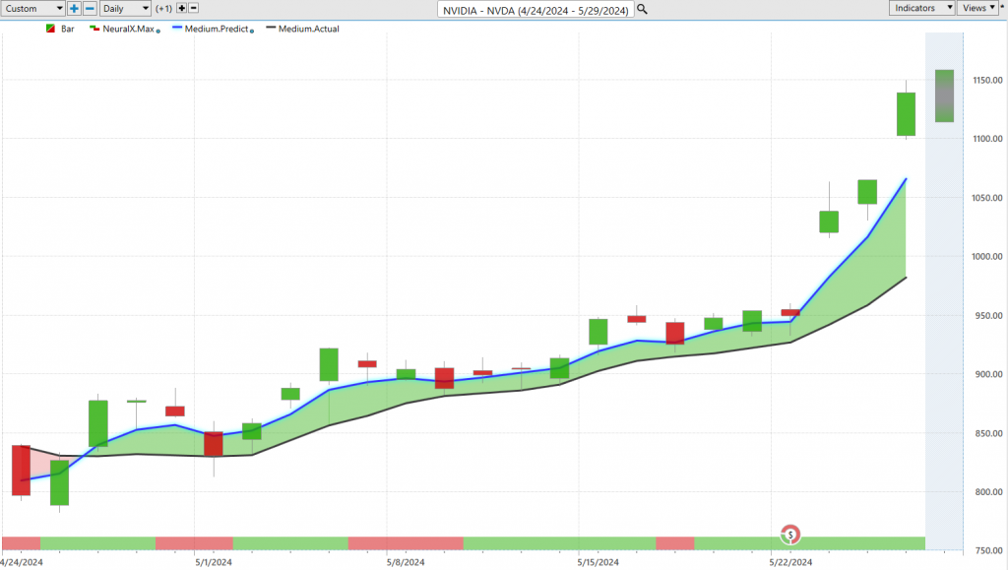The width and height of the screenshot is (1008, 570).
Task: Open the Custom date range dropdown
Action: click(32, 8)
